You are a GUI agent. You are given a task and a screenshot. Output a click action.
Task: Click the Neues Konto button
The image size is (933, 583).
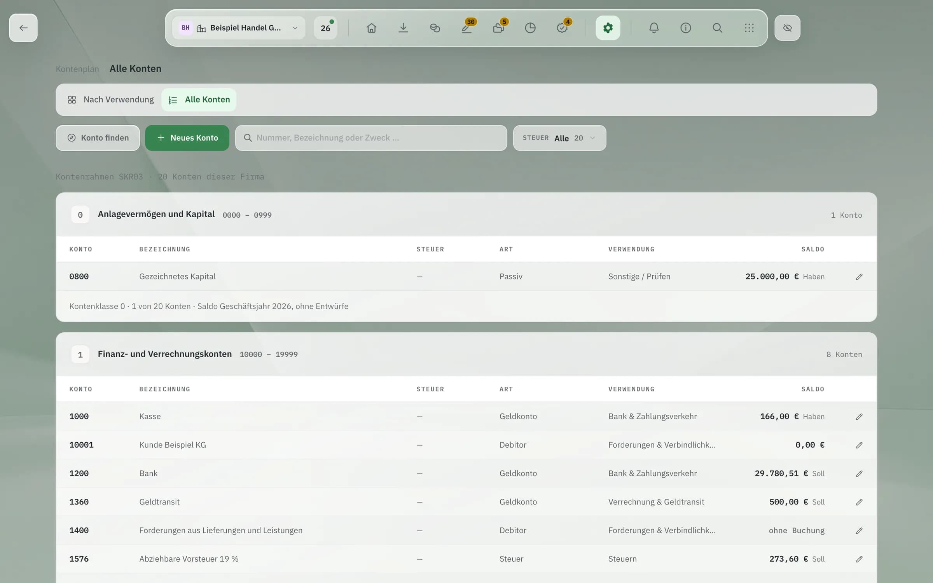coord(187,138)
